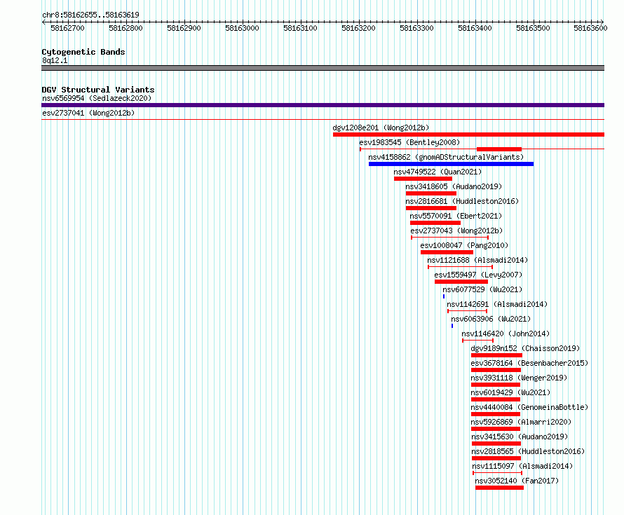Click the chr8:58162655..58163619 region label
The width and height of the screenshot is (624, 515).
90,15
